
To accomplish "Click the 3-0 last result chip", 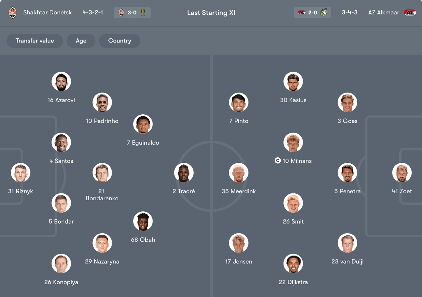I will (x=132, y=13).
